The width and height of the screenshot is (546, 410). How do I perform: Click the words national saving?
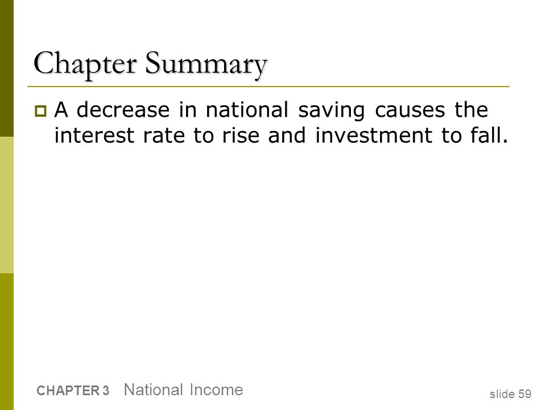point(285,111)
